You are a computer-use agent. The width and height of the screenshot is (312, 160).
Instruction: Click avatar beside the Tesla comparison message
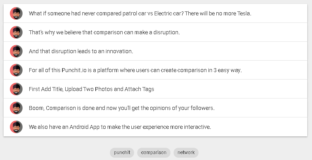pos(16,13)
